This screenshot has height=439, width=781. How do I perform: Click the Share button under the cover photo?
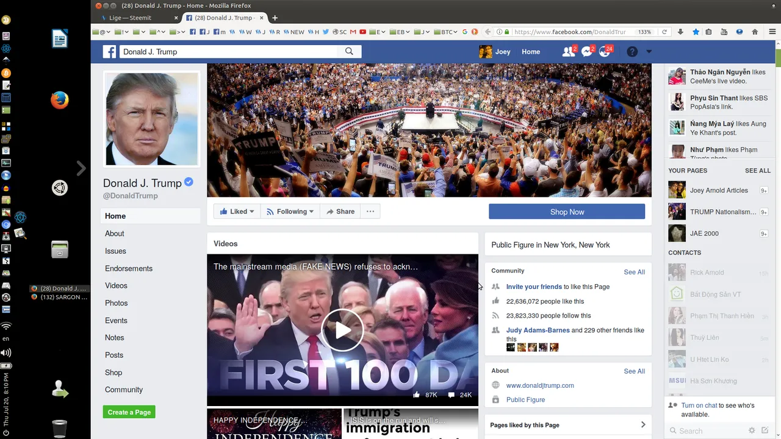340,212
